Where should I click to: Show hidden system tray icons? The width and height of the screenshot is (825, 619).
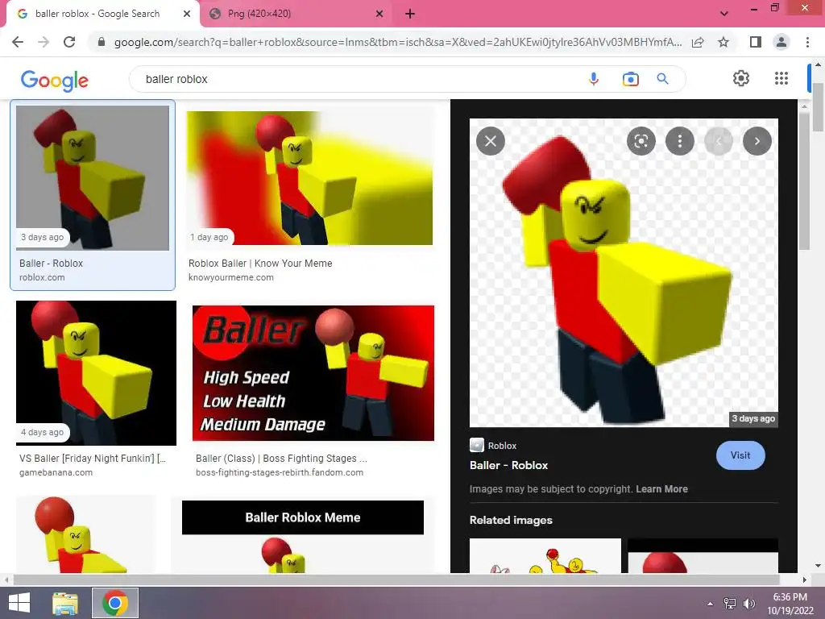(711, 604)
